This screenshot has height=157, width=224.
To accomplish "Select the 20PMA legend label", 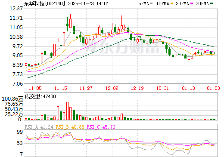I will [182, 3].
